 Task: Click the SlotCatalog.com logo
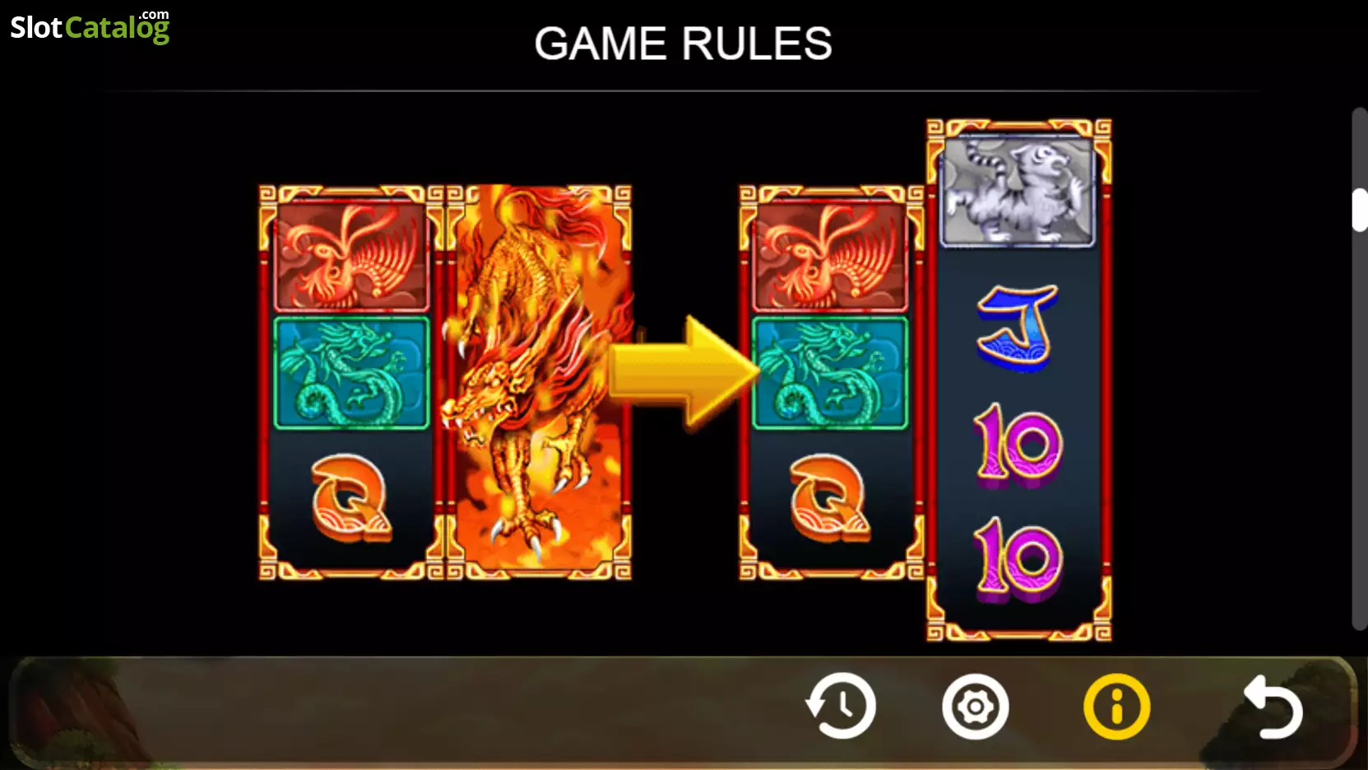click(90, 27)
